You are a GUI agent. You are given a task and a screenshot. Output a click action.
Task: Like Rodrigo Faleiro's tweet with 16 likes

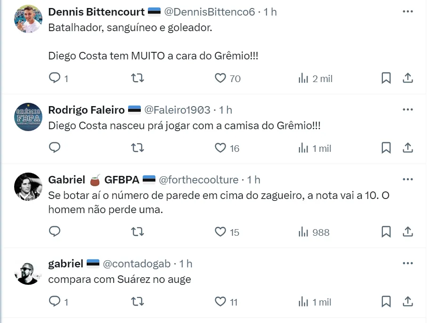pyautogui.click(x=220, y=148)
